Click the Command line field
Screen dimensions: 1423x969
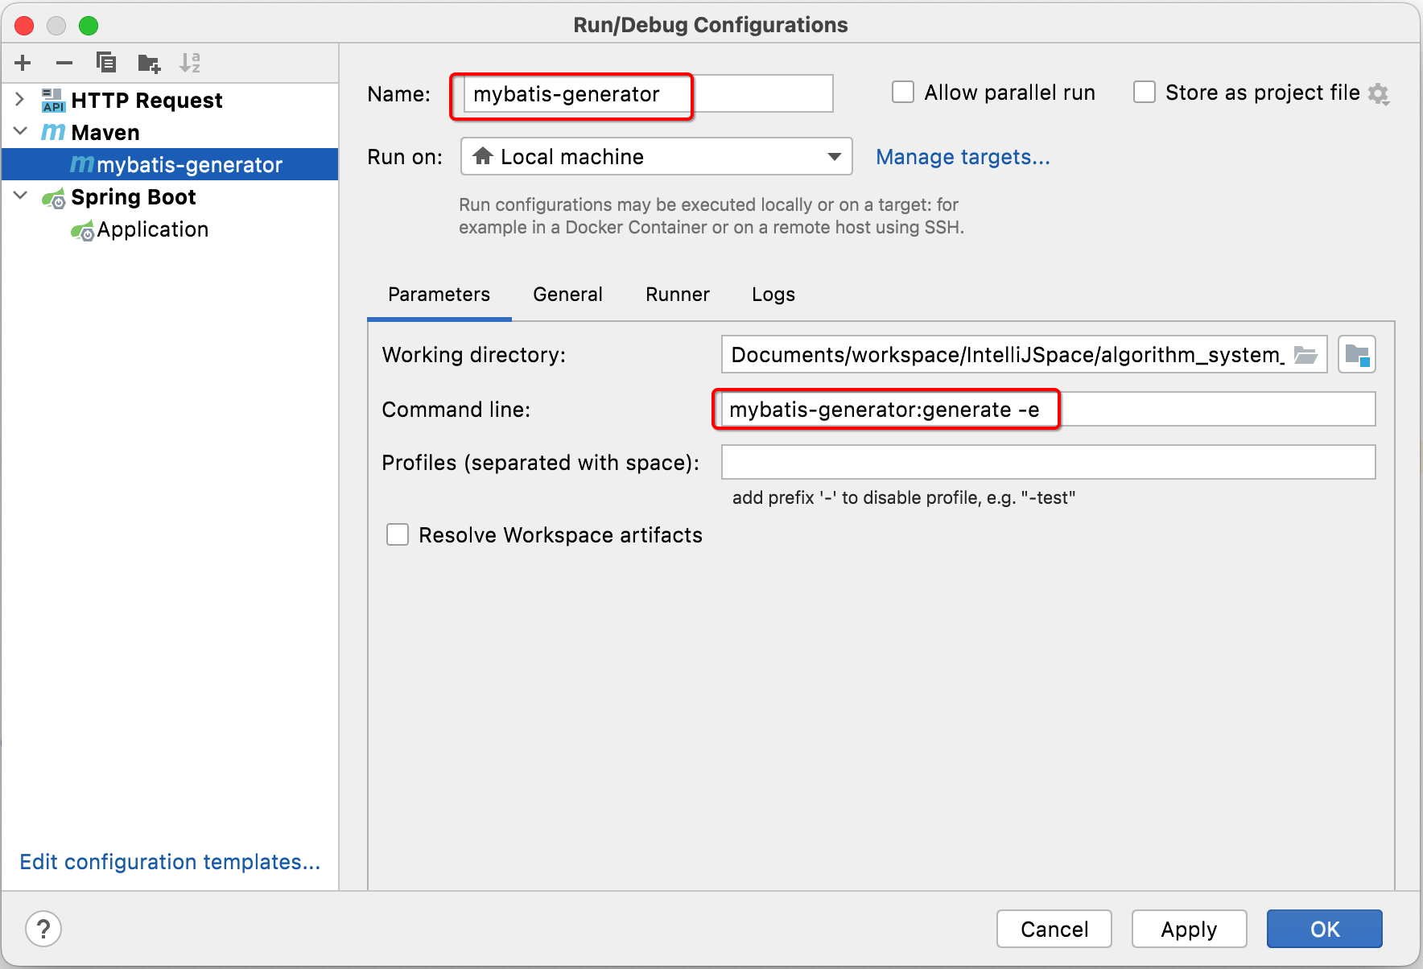click(1048, 410)
